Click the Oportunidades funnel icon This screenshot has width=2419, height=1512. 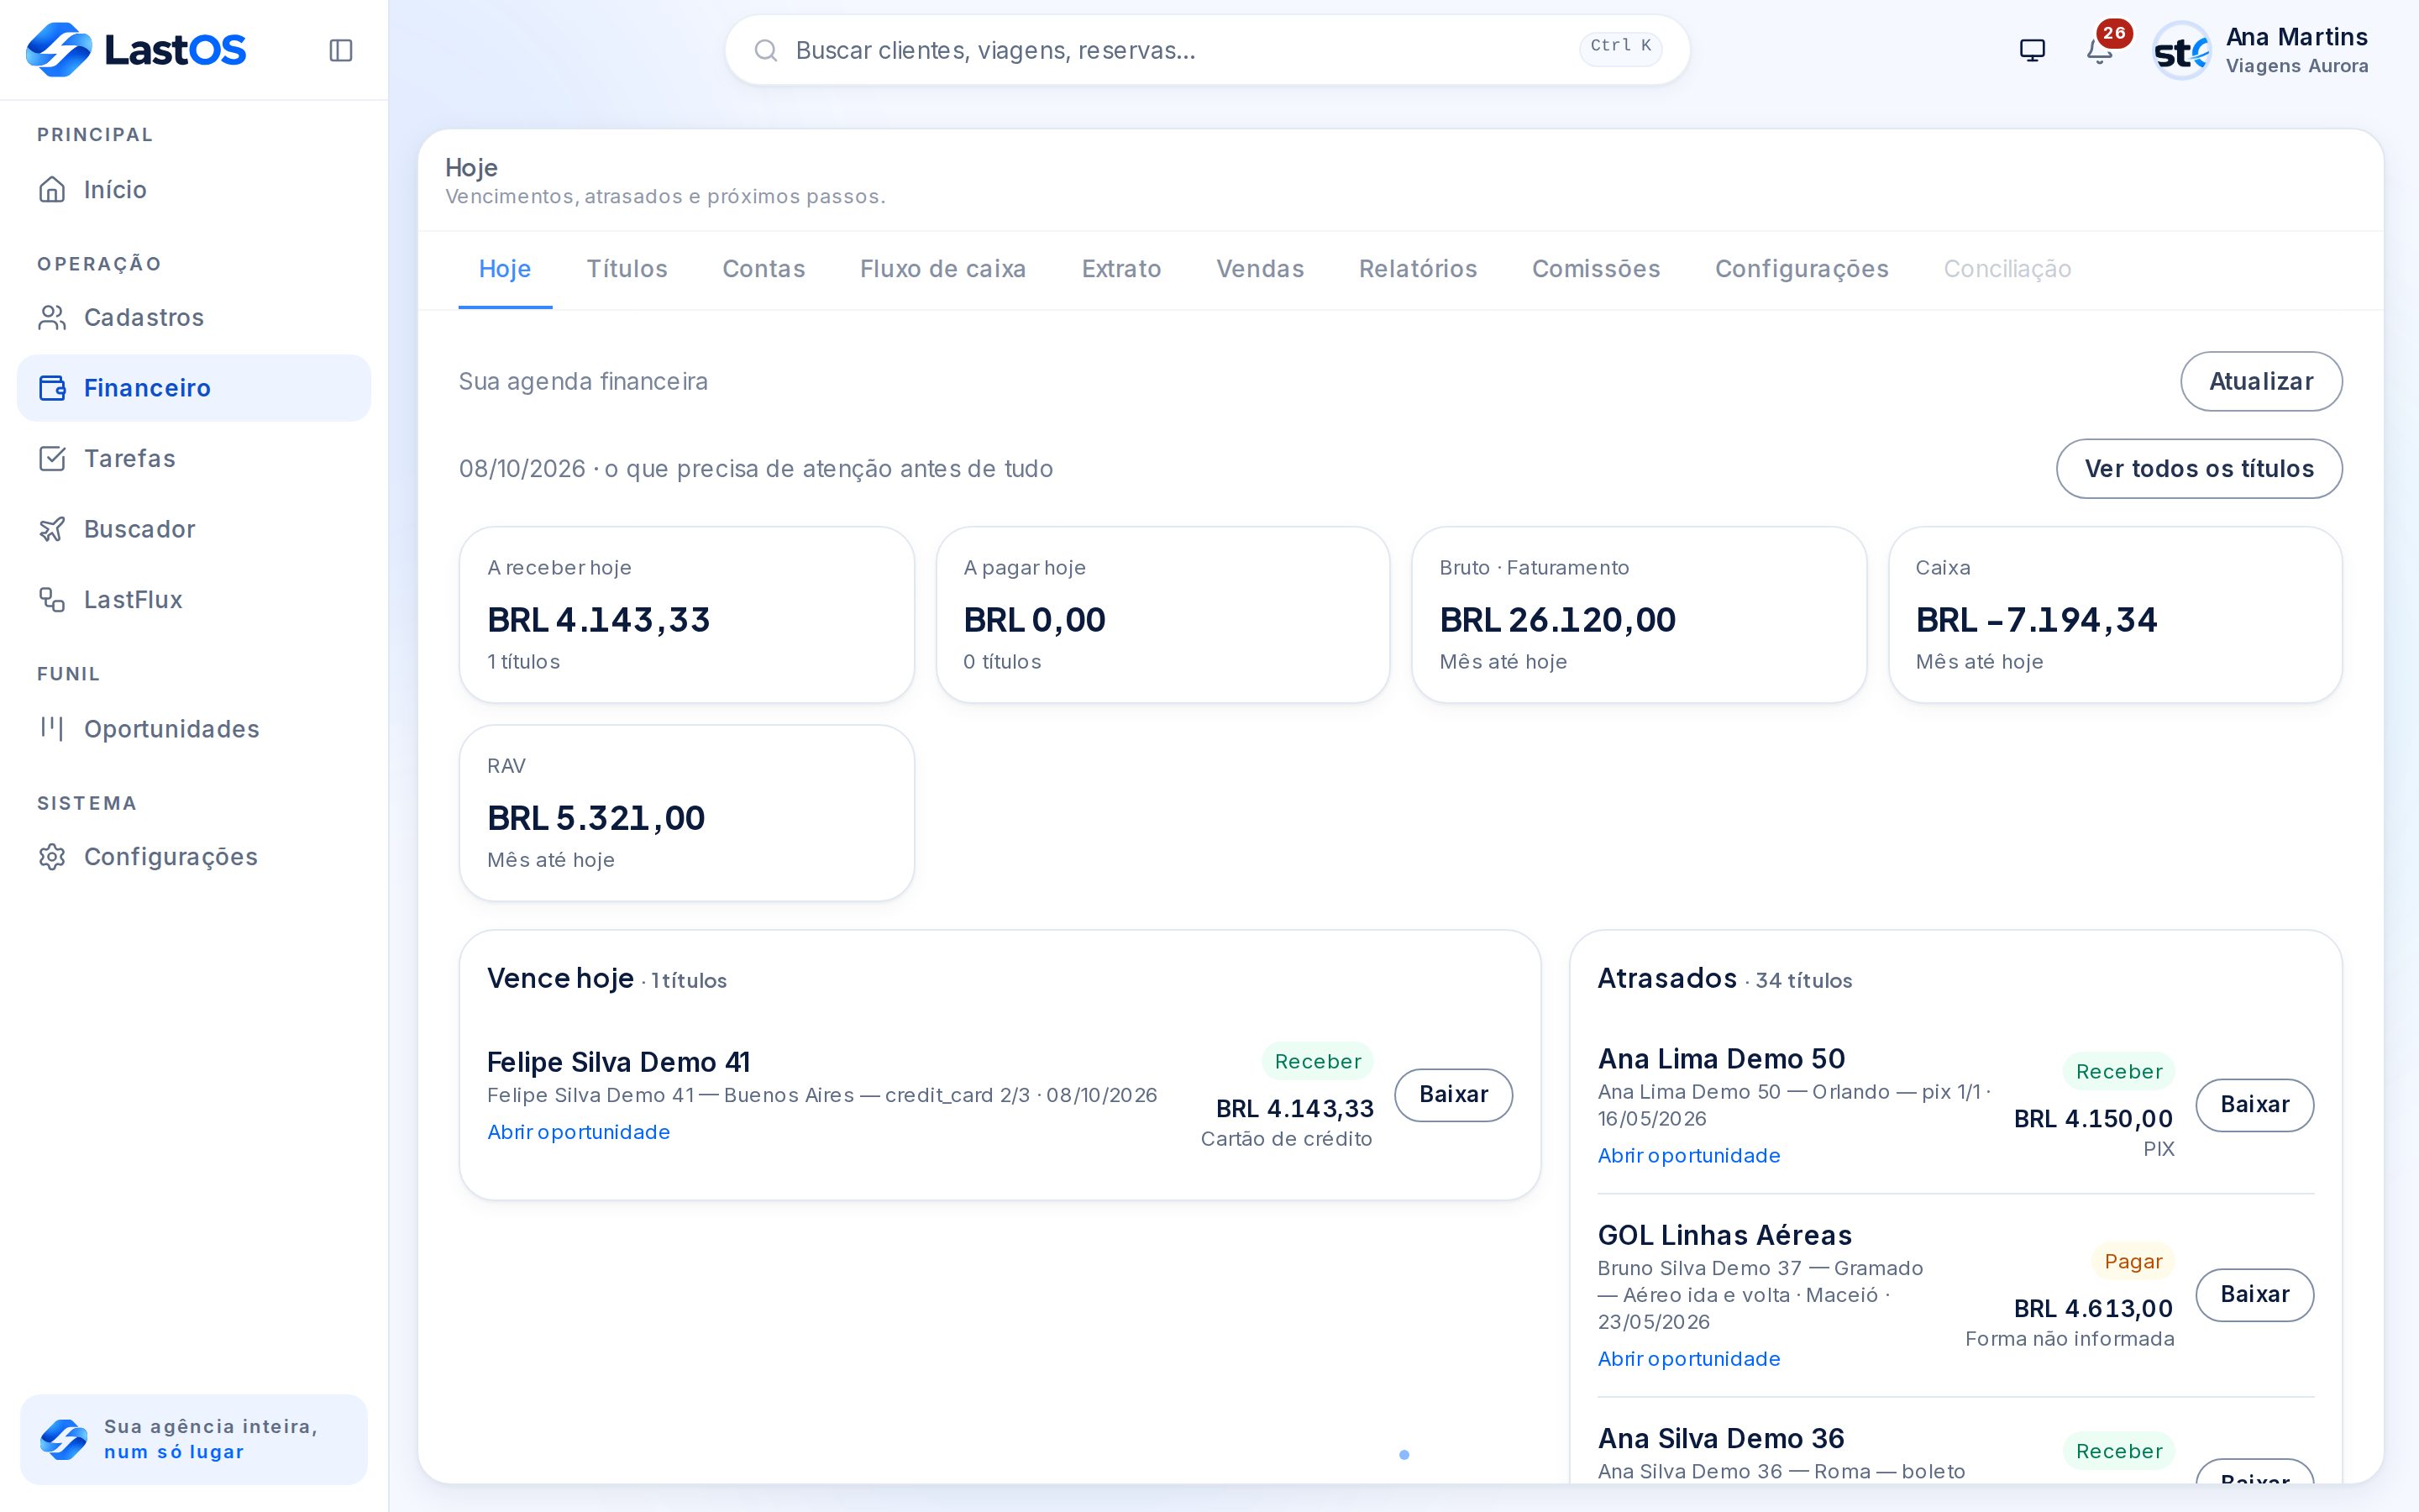click(52, 728)
